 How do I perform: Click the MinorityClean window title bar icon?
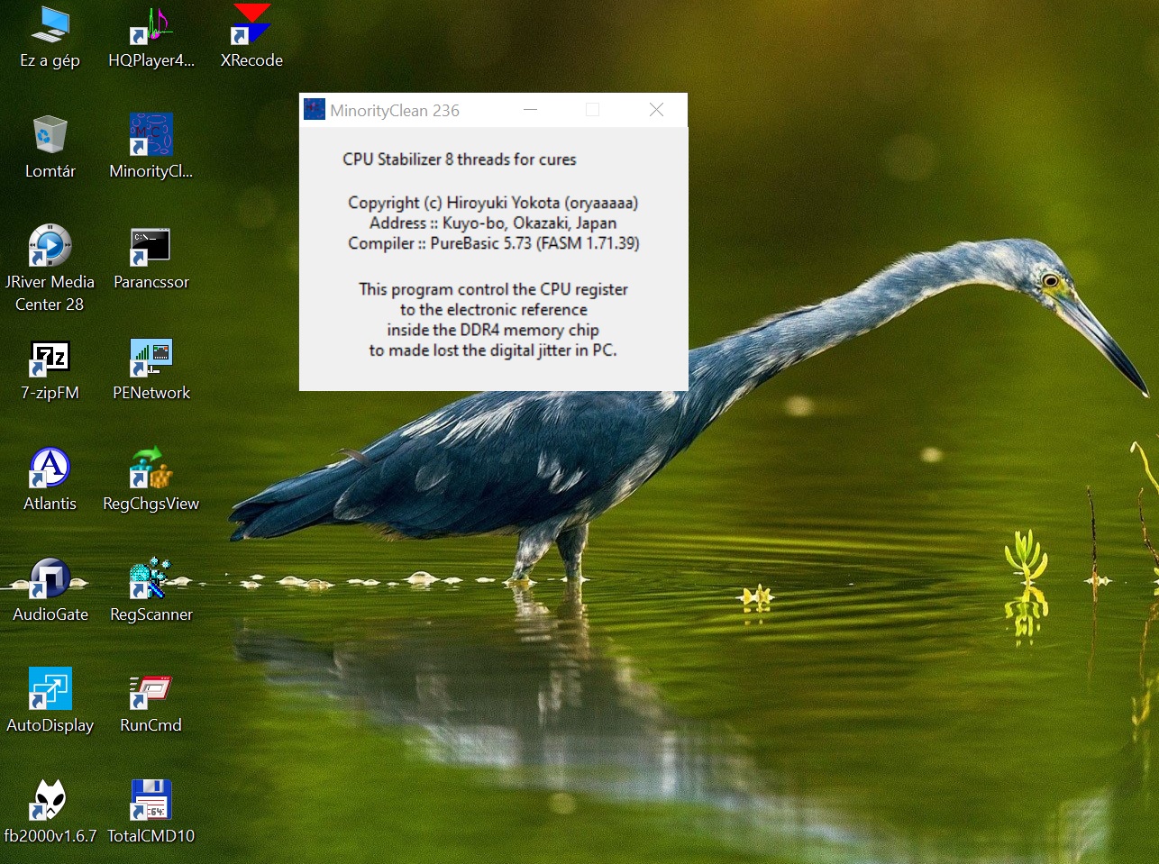click(x=315, y=110)
